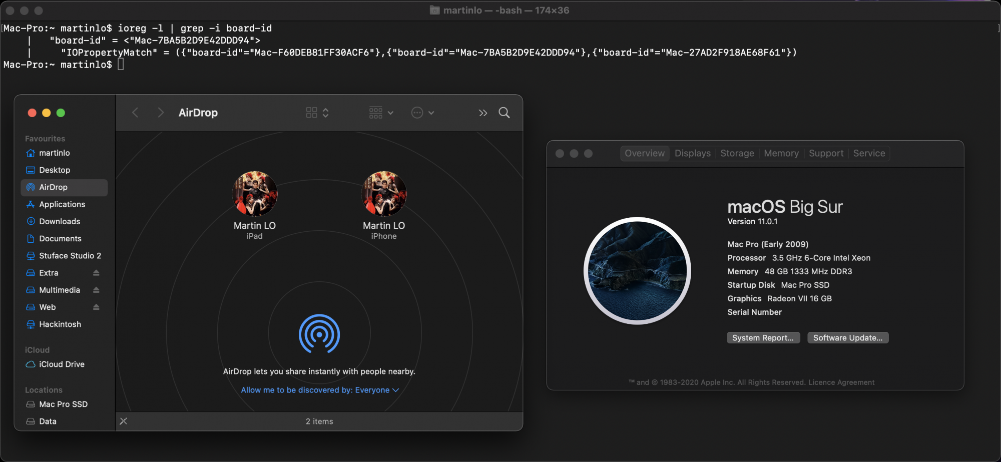Screen dimensions: 1001x462
Task: Open the Action ellipsis menu in Finder
Action: click(x=423, y=113)
